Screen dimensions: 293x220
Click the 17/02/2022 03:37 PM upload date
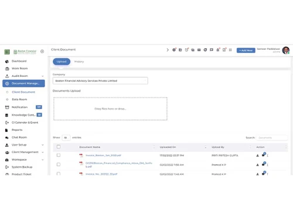pos(172,155)
